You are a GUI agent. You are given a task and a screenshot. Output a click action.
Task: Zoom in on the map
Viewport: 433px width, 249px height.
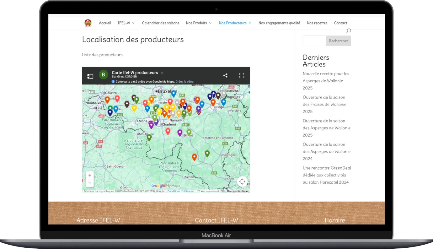click(x=90, y=175)
